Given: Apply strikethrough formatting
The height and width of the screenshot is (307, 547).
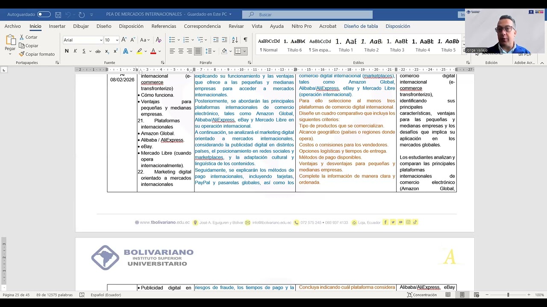Looking at the screenshot, I should pos(98,51).
